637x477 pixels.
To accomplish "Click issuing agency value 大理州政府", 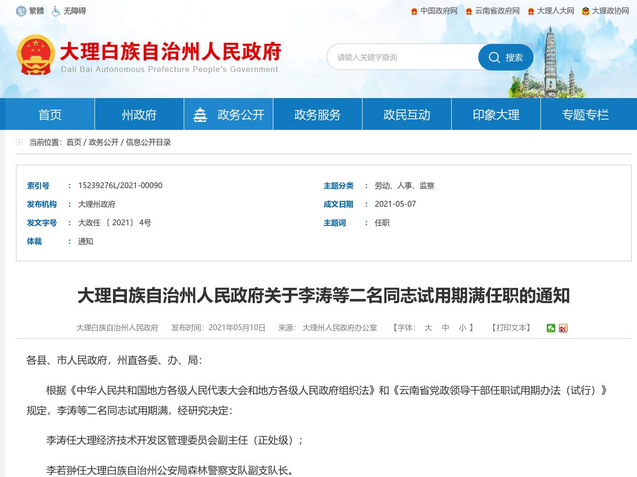I will tap(97, 204).
